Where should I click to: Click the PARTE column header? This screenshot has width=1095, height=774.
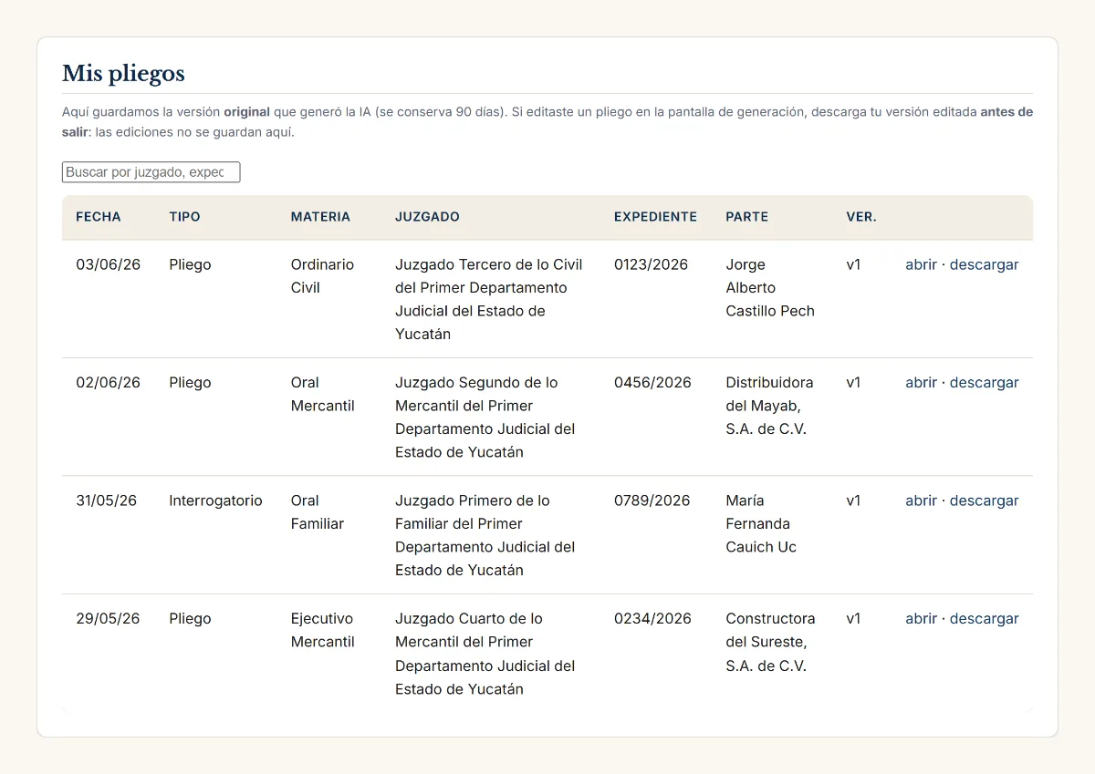[x=747, y=217]
